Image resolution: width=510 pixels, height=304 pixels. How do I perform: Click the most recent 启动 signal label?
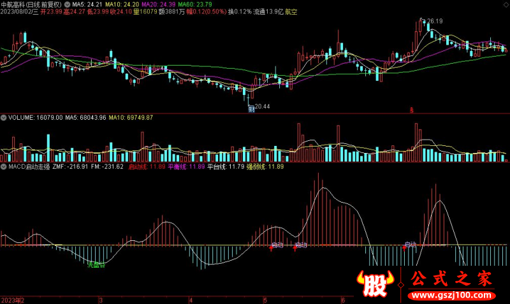[x=411, y=244]
